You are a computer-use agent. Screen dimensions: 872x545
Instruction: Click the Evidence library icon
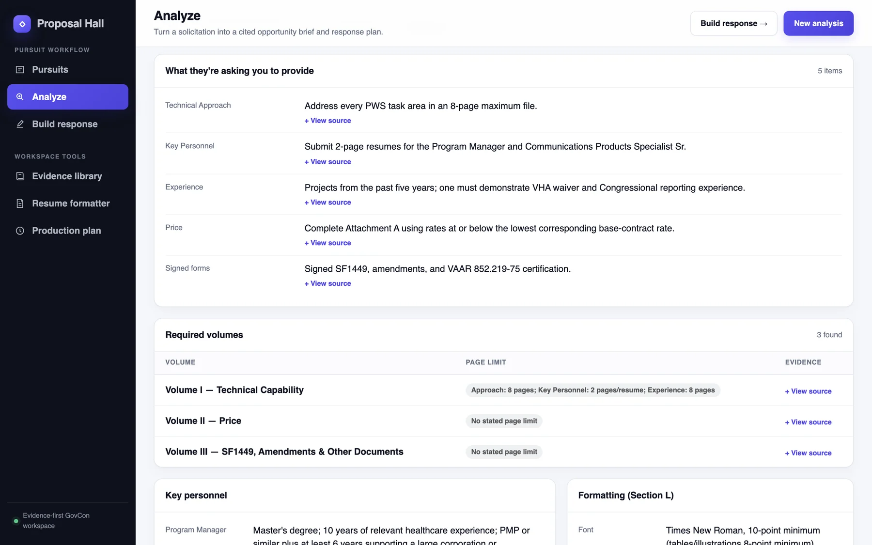(x=20, y=176)
